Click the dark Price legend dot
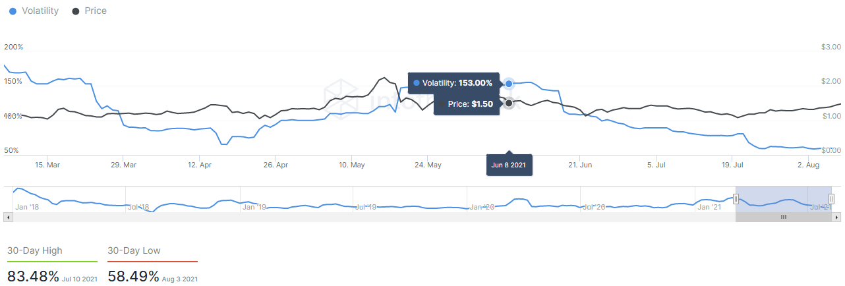The width and height of the screenshot is (845, 286). click(x=75, y=11)
